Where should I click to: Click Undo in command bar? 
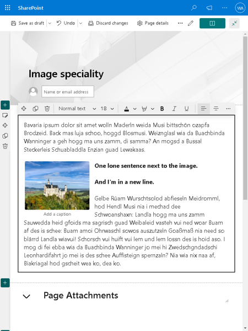click(66, 23)
